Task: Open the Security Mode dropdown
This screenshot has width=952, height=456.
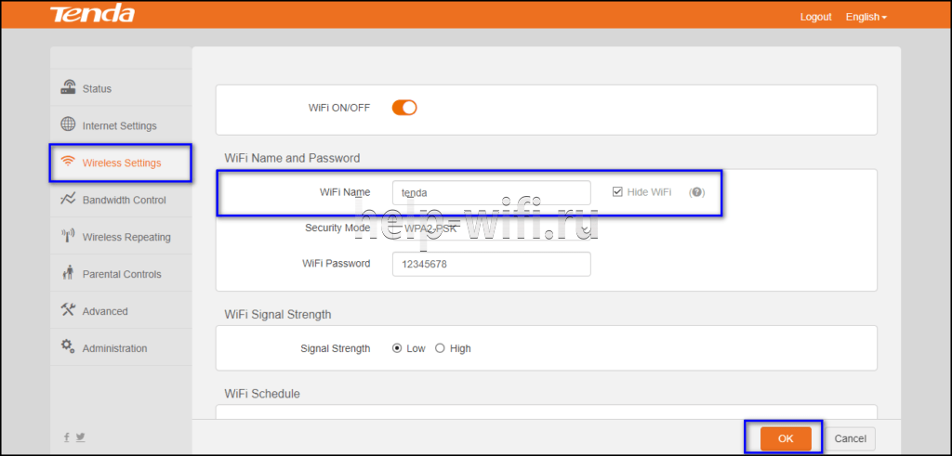Action: (x=492, y=228)
